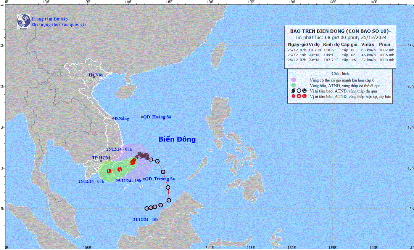Click the '9.6°N' latitude cell
Image resolution: width=414 pixels, height=250 pixels.
tap(313, 60)
